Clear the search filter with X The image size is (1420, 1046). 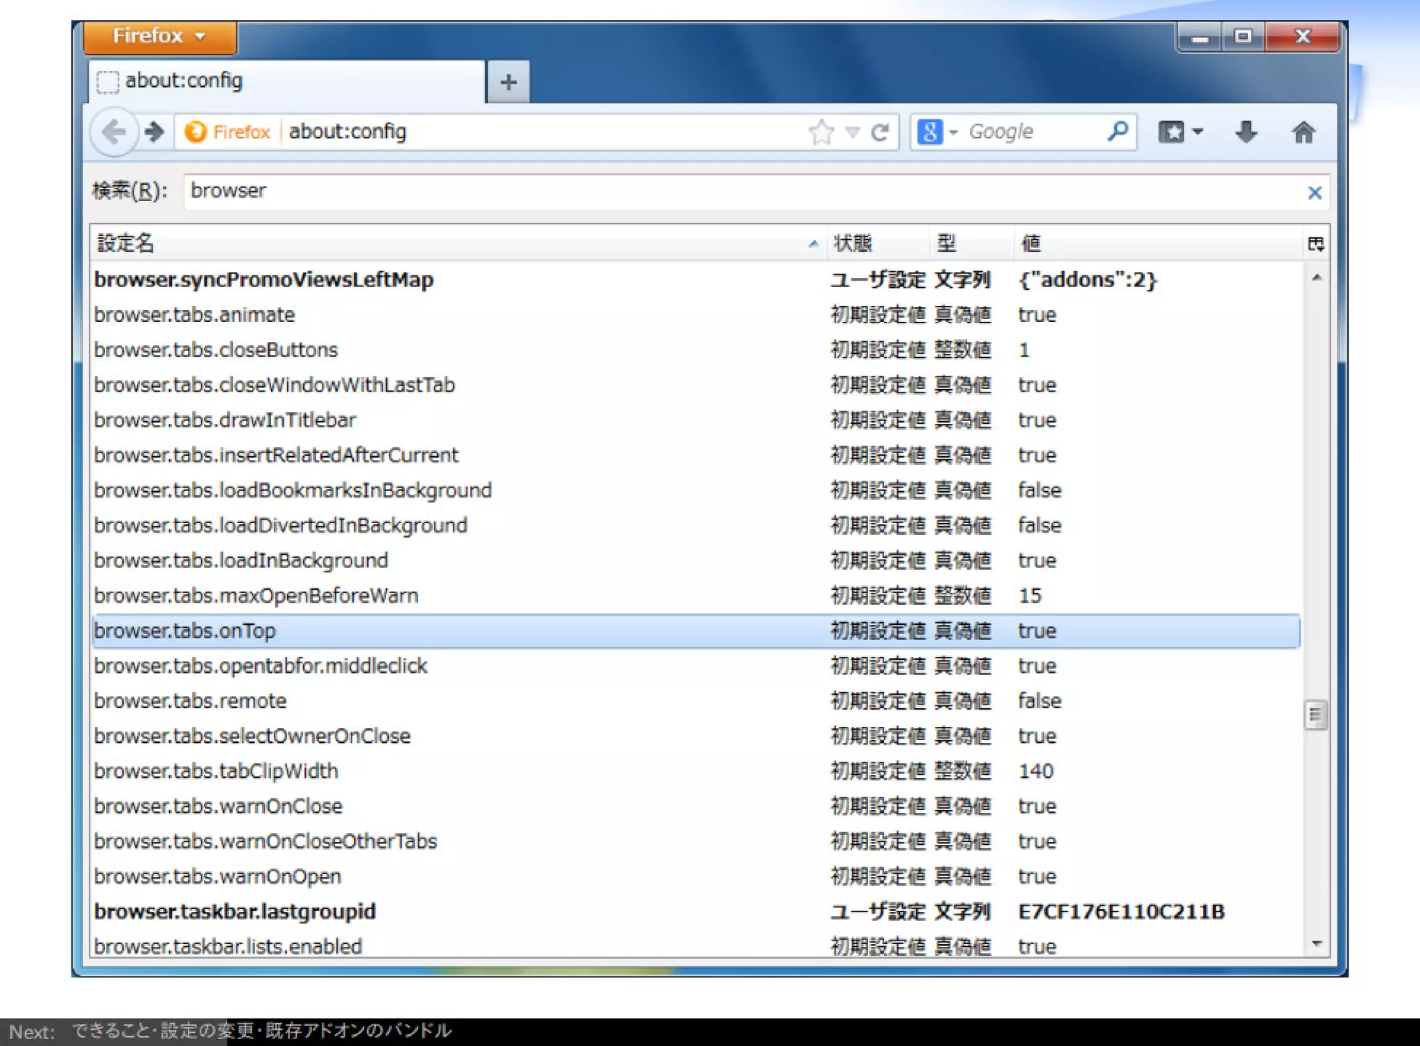pyautogui.click(x=1314, y=193)
